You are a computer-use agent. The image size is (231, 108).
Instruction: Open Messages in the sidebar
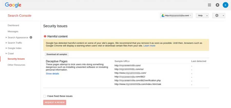click(13, 31)
